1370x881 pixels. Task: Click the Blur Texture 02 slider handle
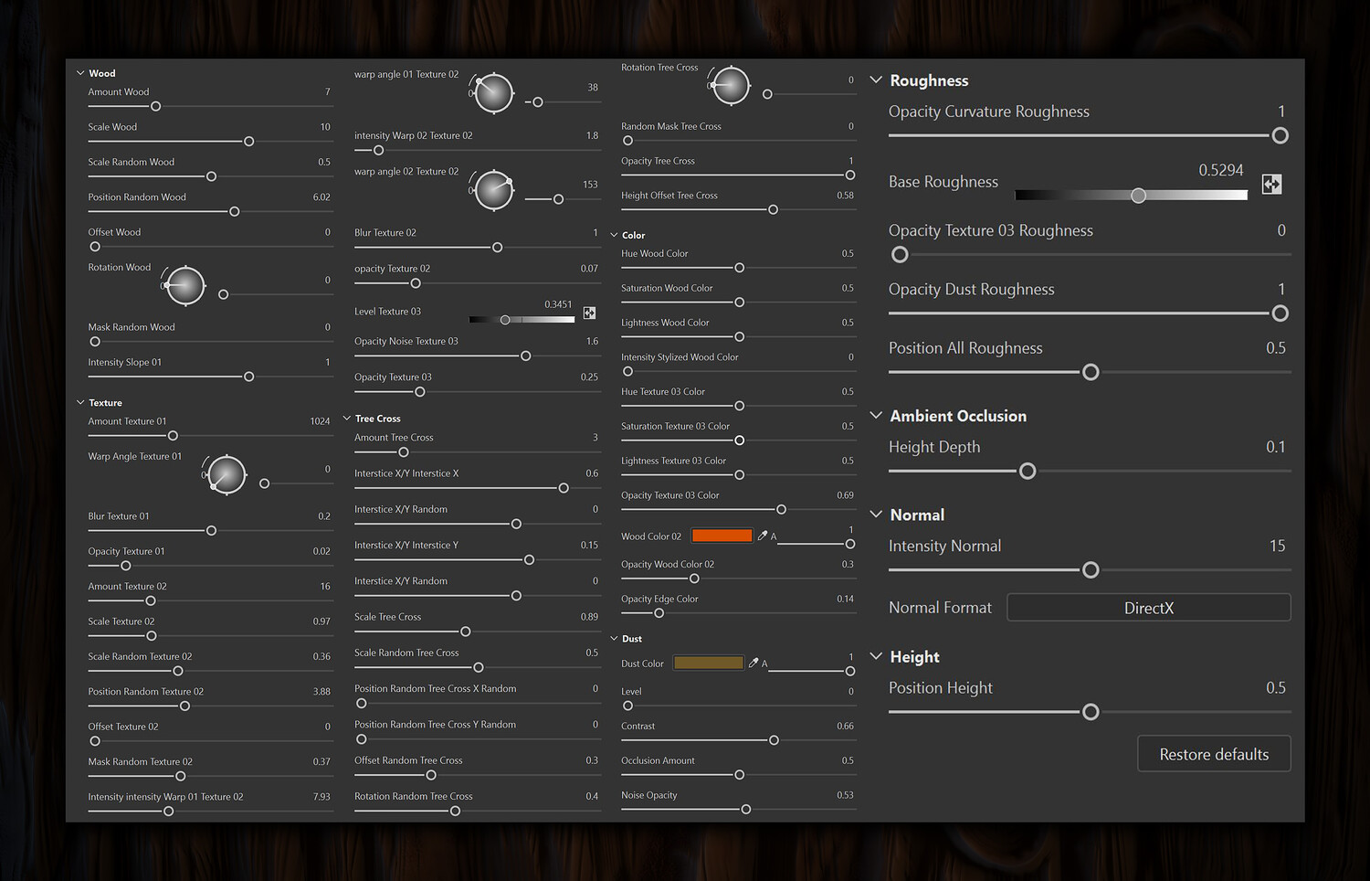point(498,248)
